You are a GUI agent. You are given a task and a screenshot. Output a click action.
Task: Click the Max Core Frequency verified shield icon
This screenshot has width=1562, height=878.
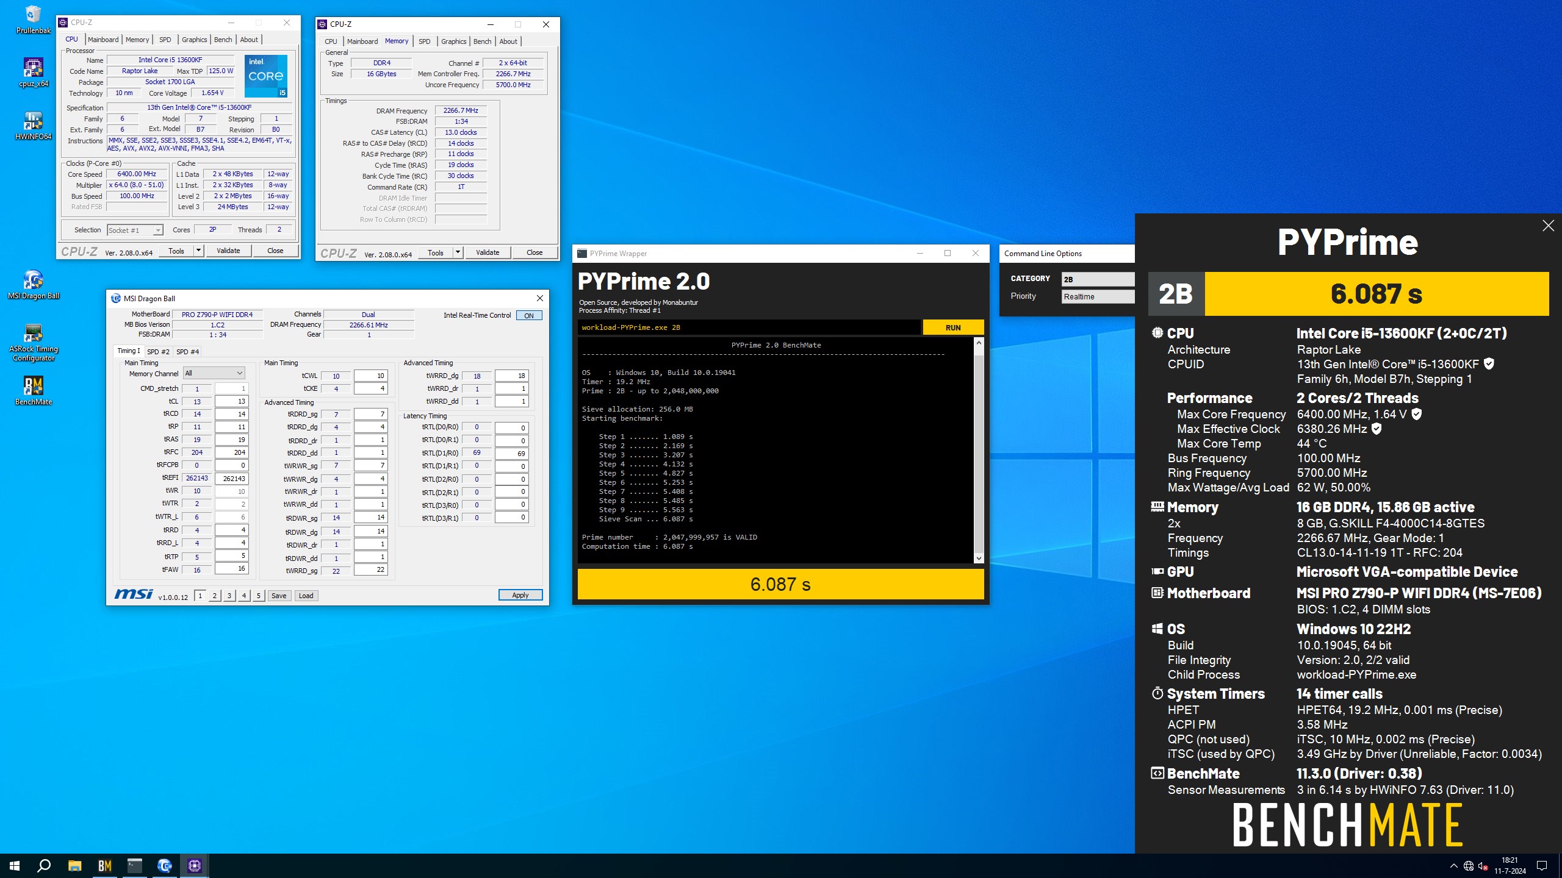pyautogui.click(x=1417, y=414)
